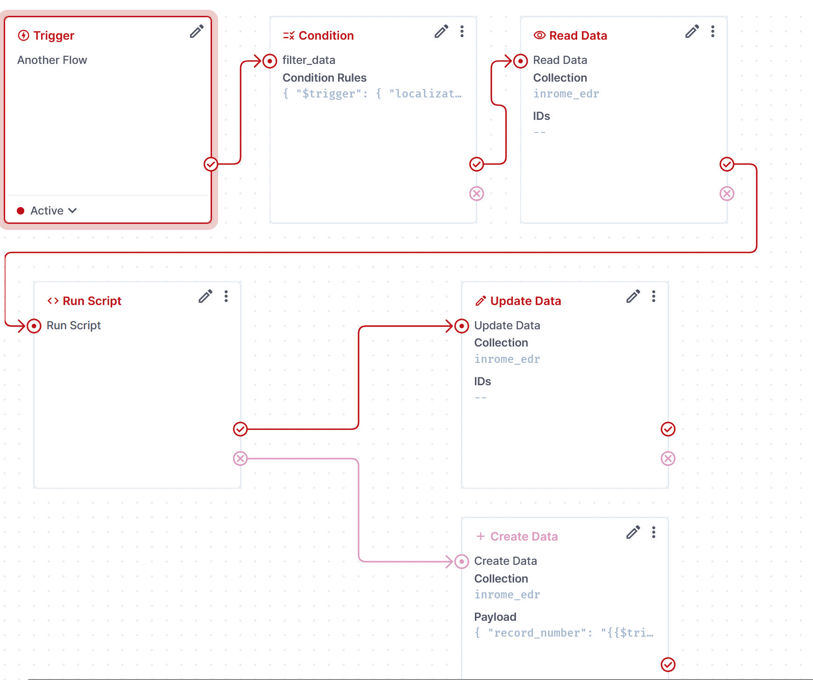Click pencil icon on Update Data panel

point(633,297)
